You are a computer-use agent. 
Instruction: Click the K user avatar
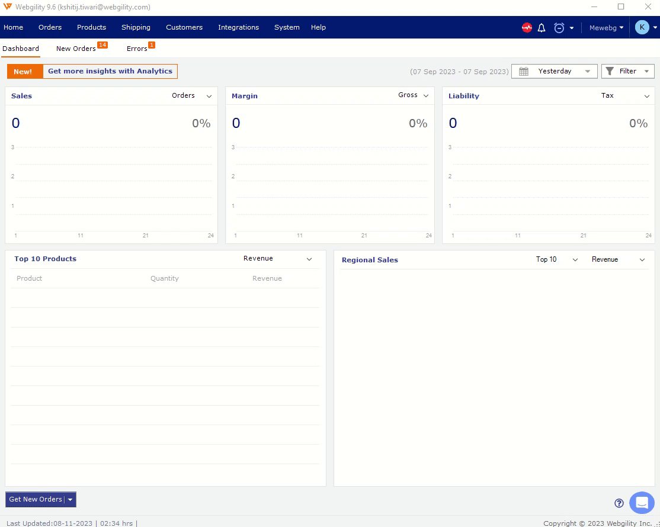642,27
